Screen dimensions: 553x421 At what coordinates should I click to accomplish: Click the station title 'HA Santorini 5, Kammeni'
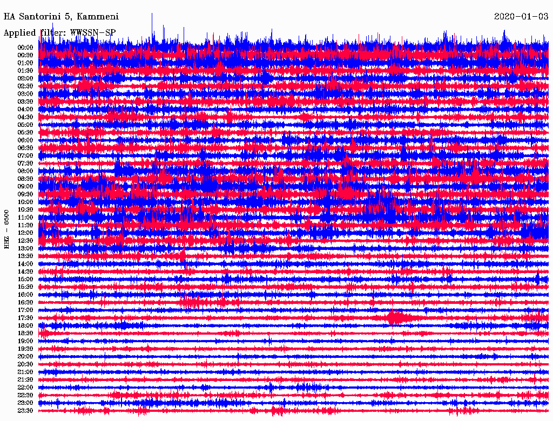point(62,17)
